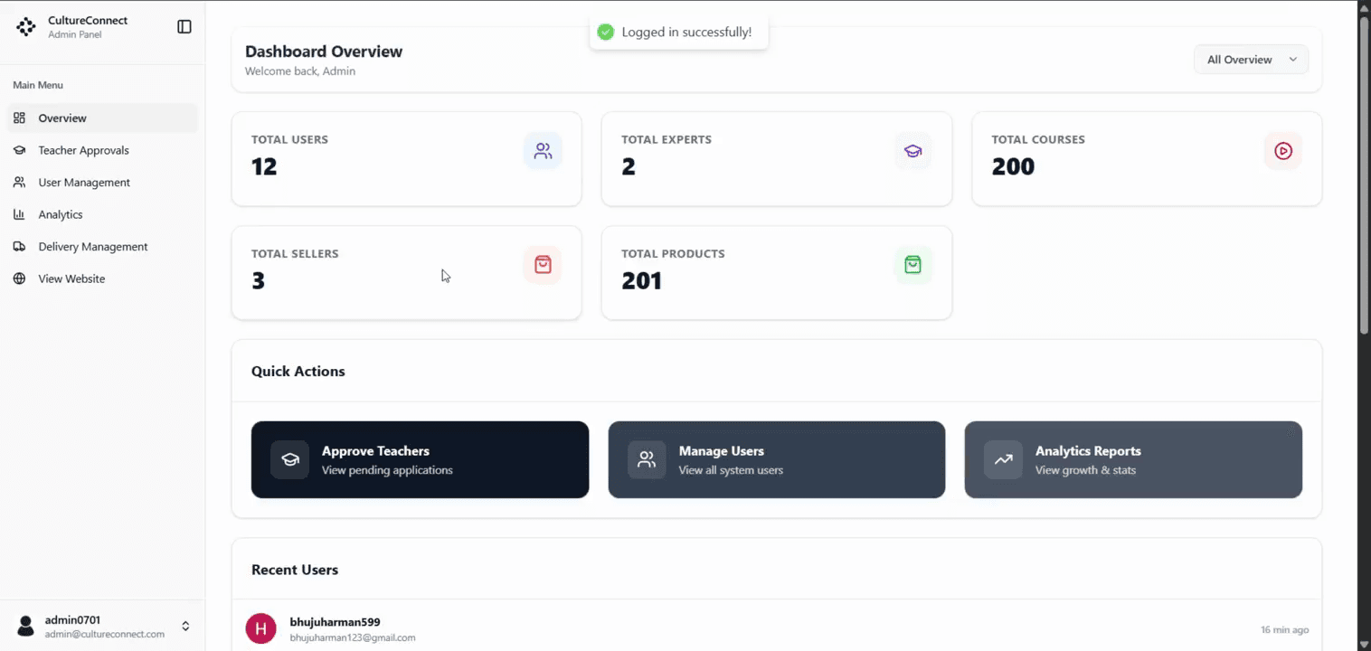Click the Delivery Management truck icon

tap(19, 247)
